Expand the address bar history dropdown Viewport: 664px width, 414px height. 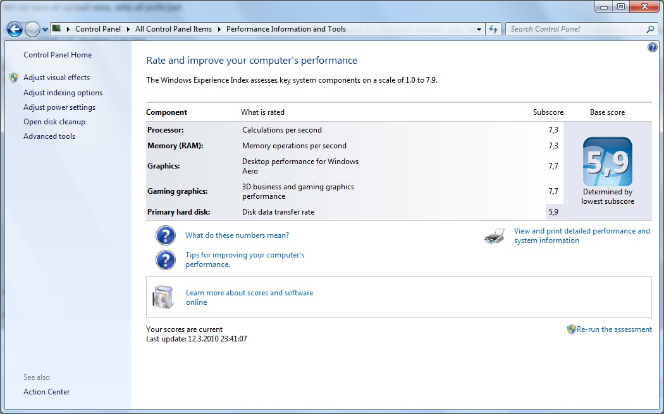478,29
